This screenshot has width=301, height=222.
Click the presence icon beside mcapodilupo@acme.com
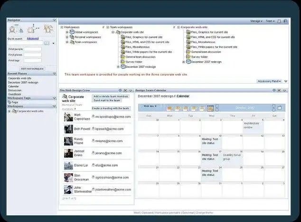pyautogui.click(x=94, y=116)
